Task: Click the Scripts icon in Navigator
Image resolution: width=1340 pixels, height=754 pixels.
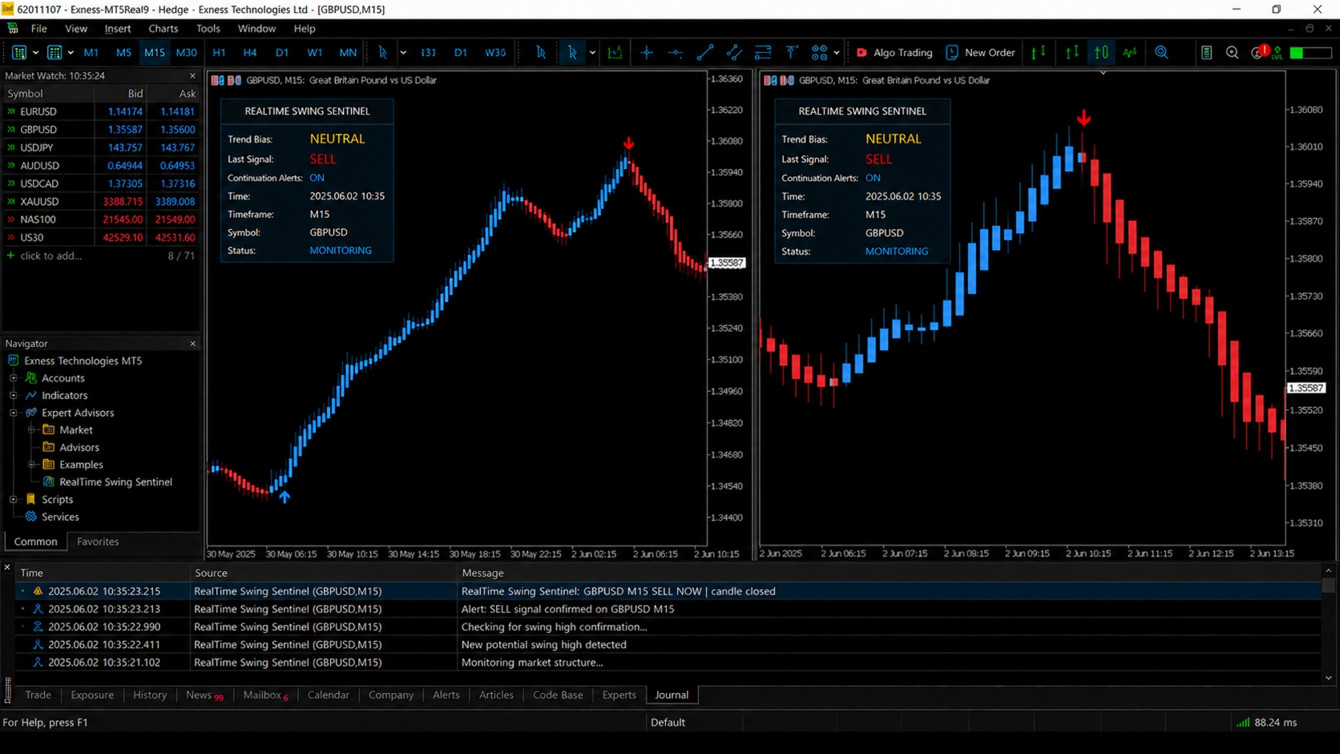Action: tap(31, 499)
